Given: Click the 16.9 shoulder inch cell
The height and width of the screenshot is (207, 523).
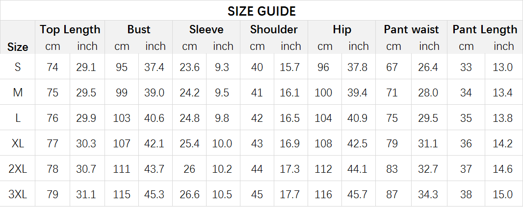Looking at the screenshot, I should click(289, 143).
